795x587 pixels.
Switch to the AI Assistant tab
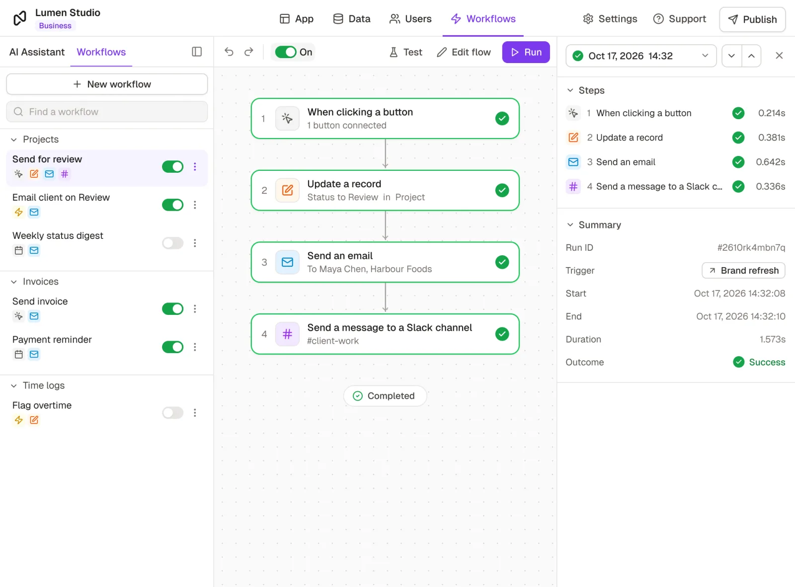pos(37,52)
